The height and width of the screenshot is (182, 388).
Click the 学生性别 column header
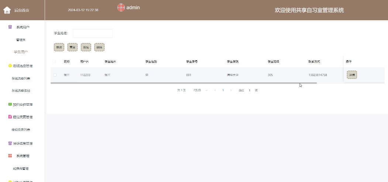[151, 62]
